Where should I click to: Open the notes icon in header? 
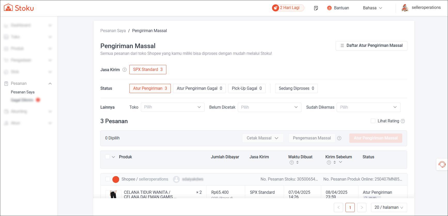coord(316,8)
